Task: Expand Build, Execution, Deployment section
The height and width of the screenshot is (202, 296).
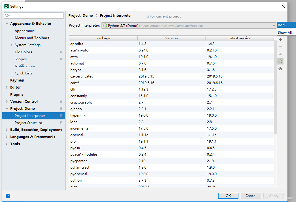Action: [7, 130]
